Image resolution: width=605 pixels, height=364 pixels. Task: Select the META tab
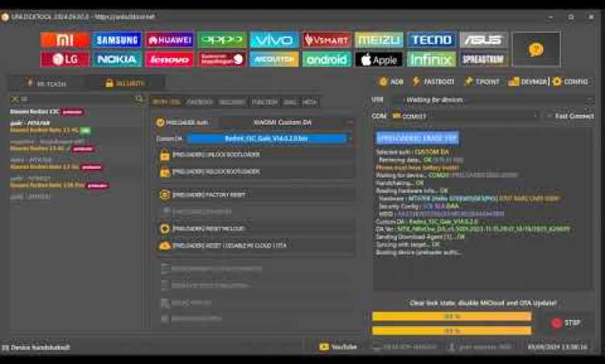[309, 102]
